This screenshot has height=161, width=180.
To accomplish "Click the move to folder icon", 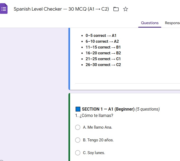I will pos(116,9).
